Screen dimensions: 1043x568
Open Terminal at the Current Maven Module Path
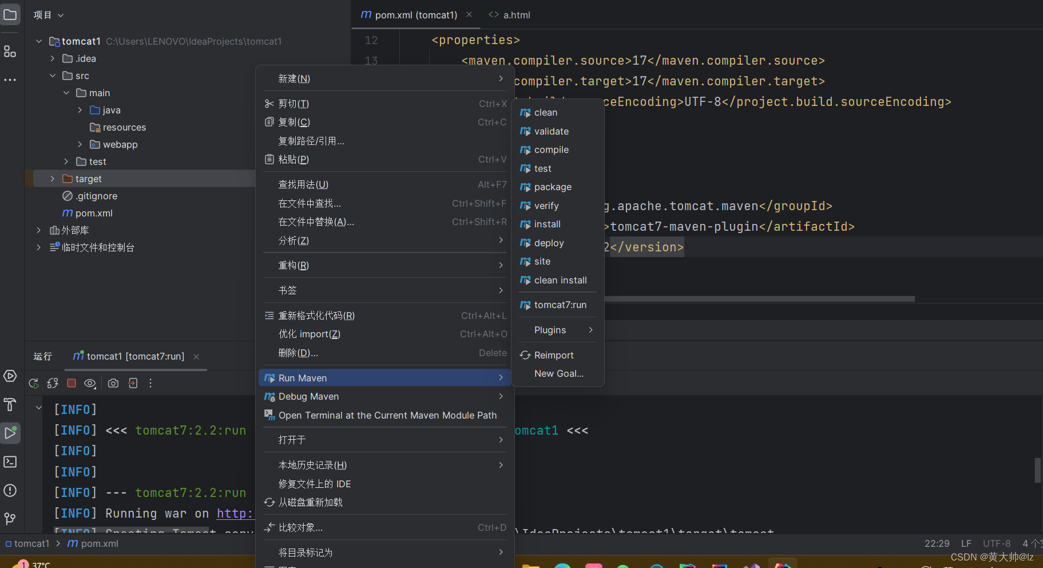click(385, 415)
